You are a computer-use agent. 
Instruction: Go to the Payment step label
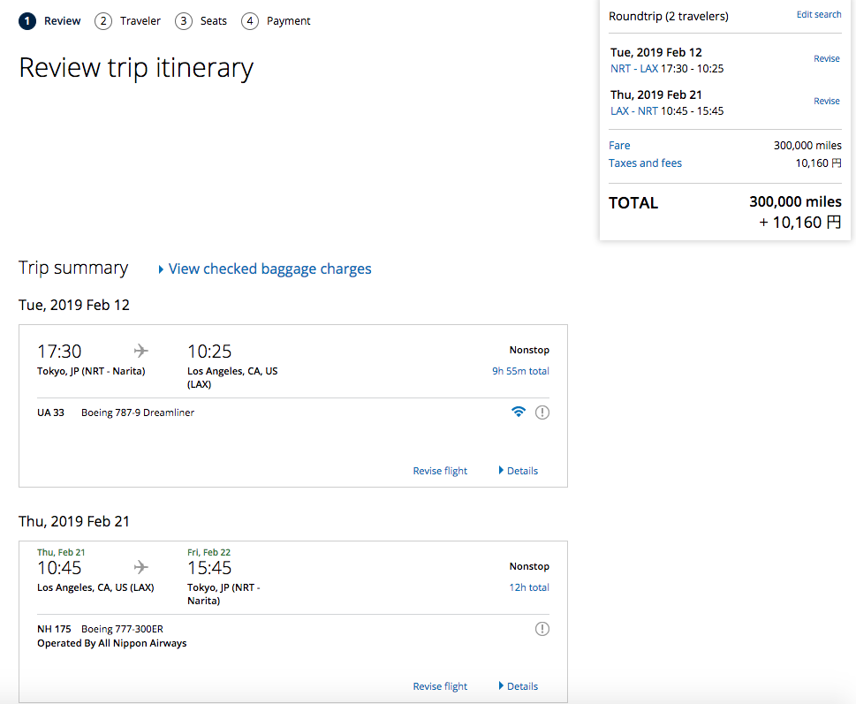coord(288,21)
